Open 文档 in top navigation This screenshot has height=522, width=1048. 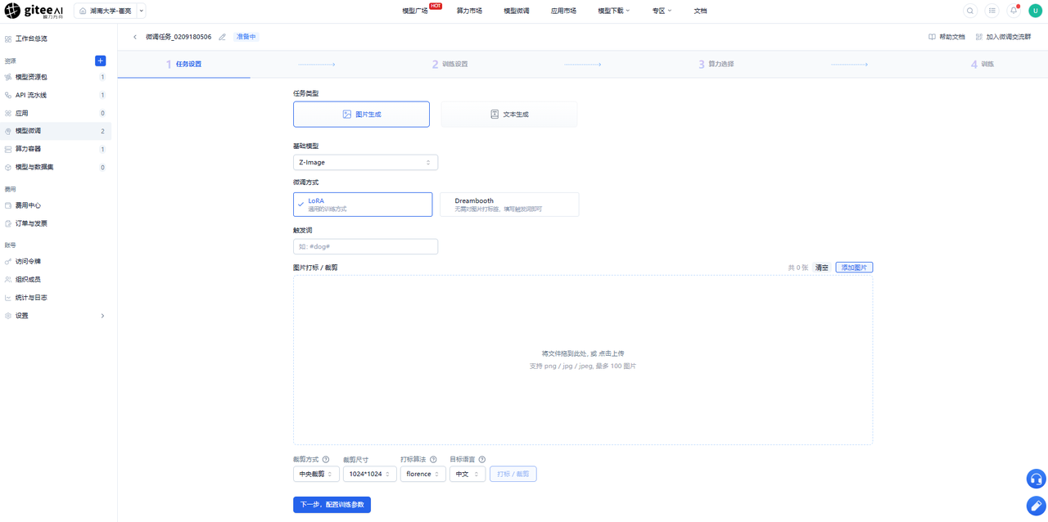tap(700, 11)
